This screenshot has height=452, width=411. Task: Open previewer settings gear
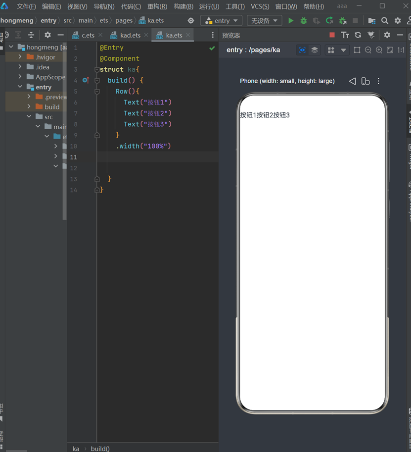tap(387, 35)
